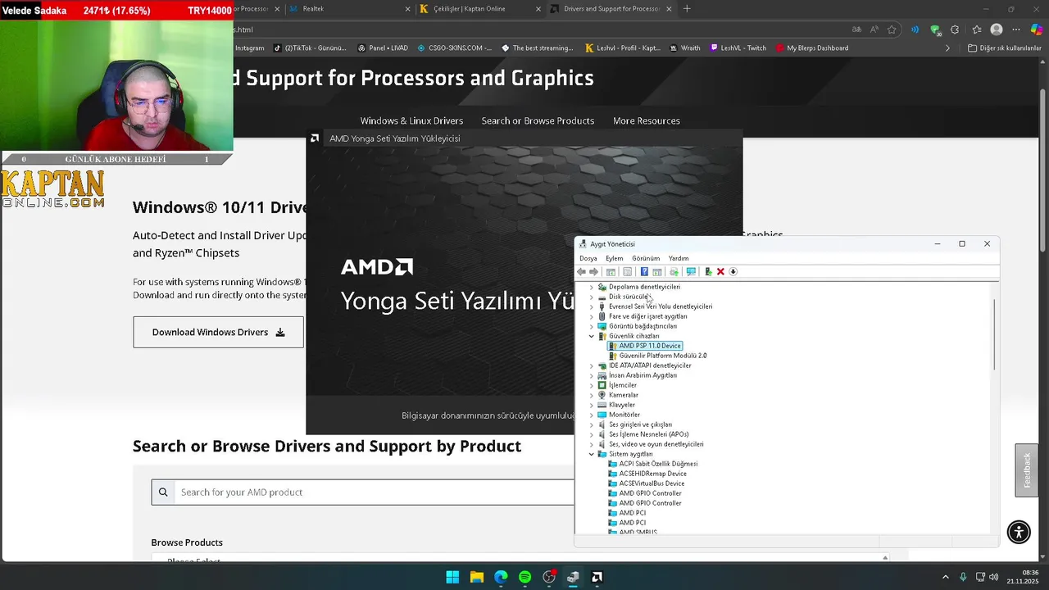1049x590 pixels.
Task: Click Windows & Linux Drivers nav link
Action: point(411,120)
